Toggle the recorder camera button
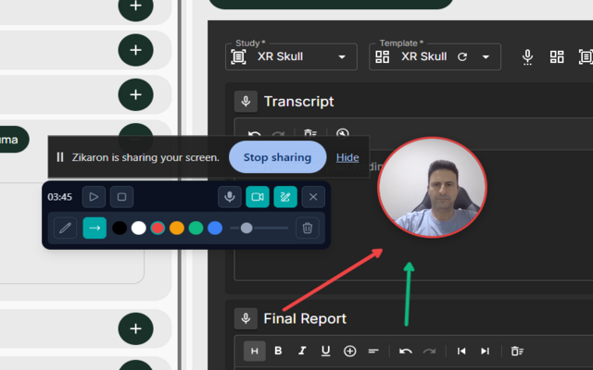 click(258, 197)
